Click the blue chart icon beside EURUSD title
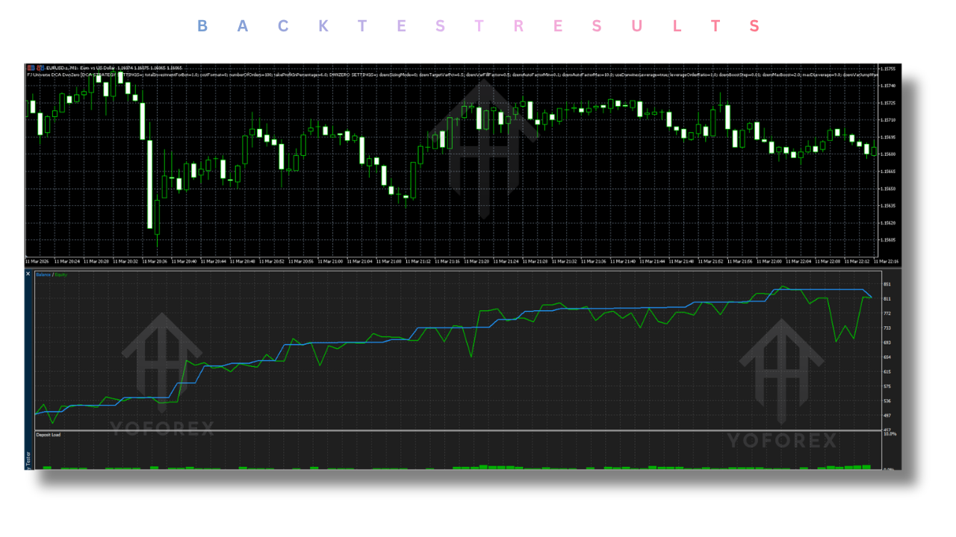Image resolution: width=956 pixels, height=537 pixels. click(40, 68)
